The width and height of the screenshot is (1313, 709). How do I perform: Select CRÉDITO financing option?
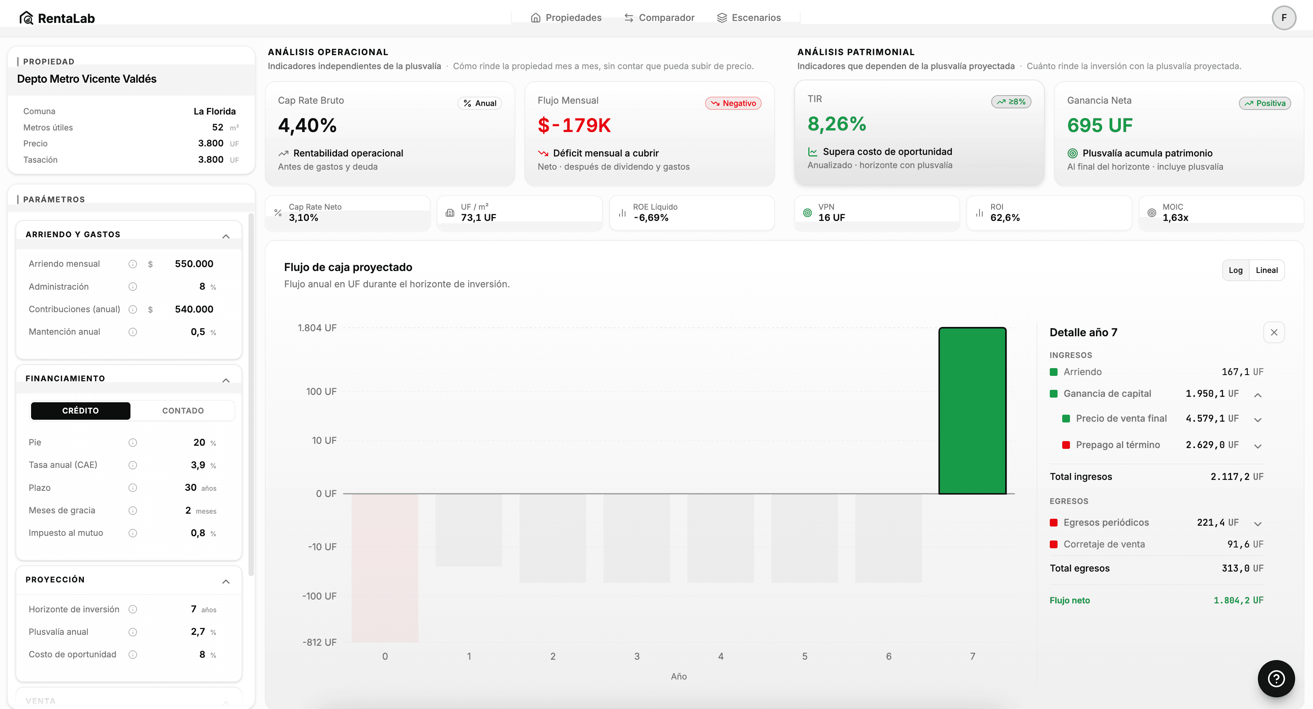(x=80, y=411)
